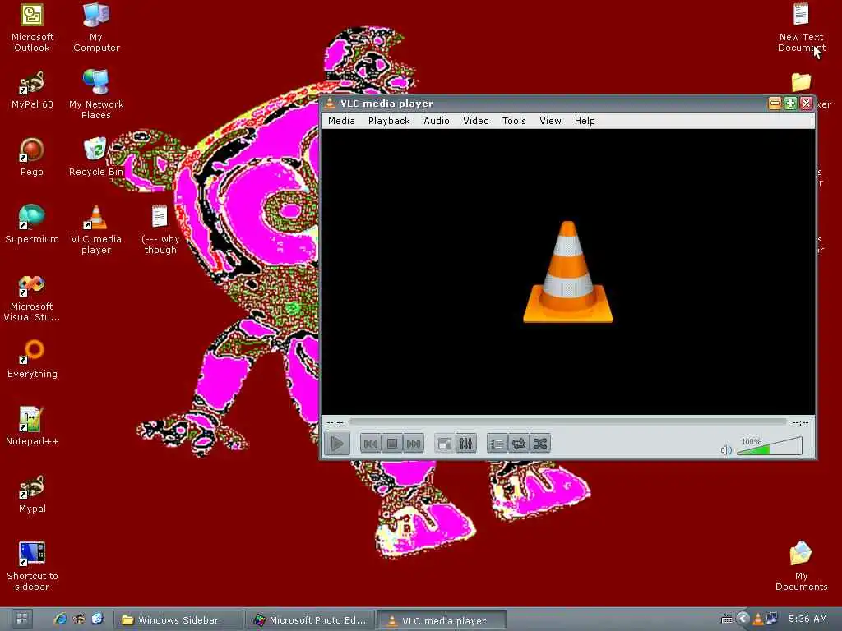The width and height of the screenshot is (842, 631).
Task: Switch to Microsoft Photo Editor taskbar button
Action: 311,620
